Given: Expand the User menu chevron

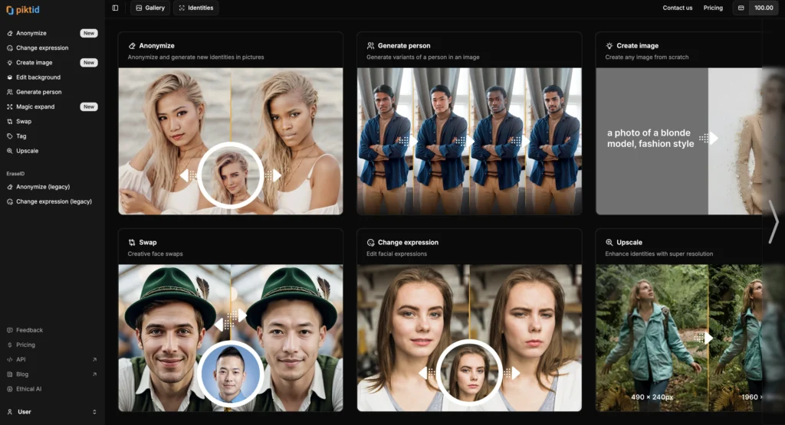Looking at the screenshot, I should 94,412.
